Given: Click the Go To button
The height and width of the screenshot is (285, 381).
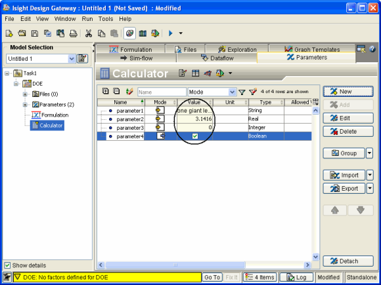Looking at the screenshot, I should [x=212, y=277].
